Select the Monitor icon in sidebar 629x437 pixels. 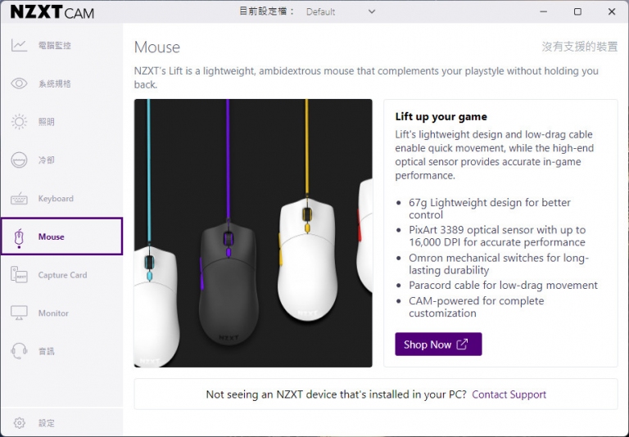[x=19, y=313]
